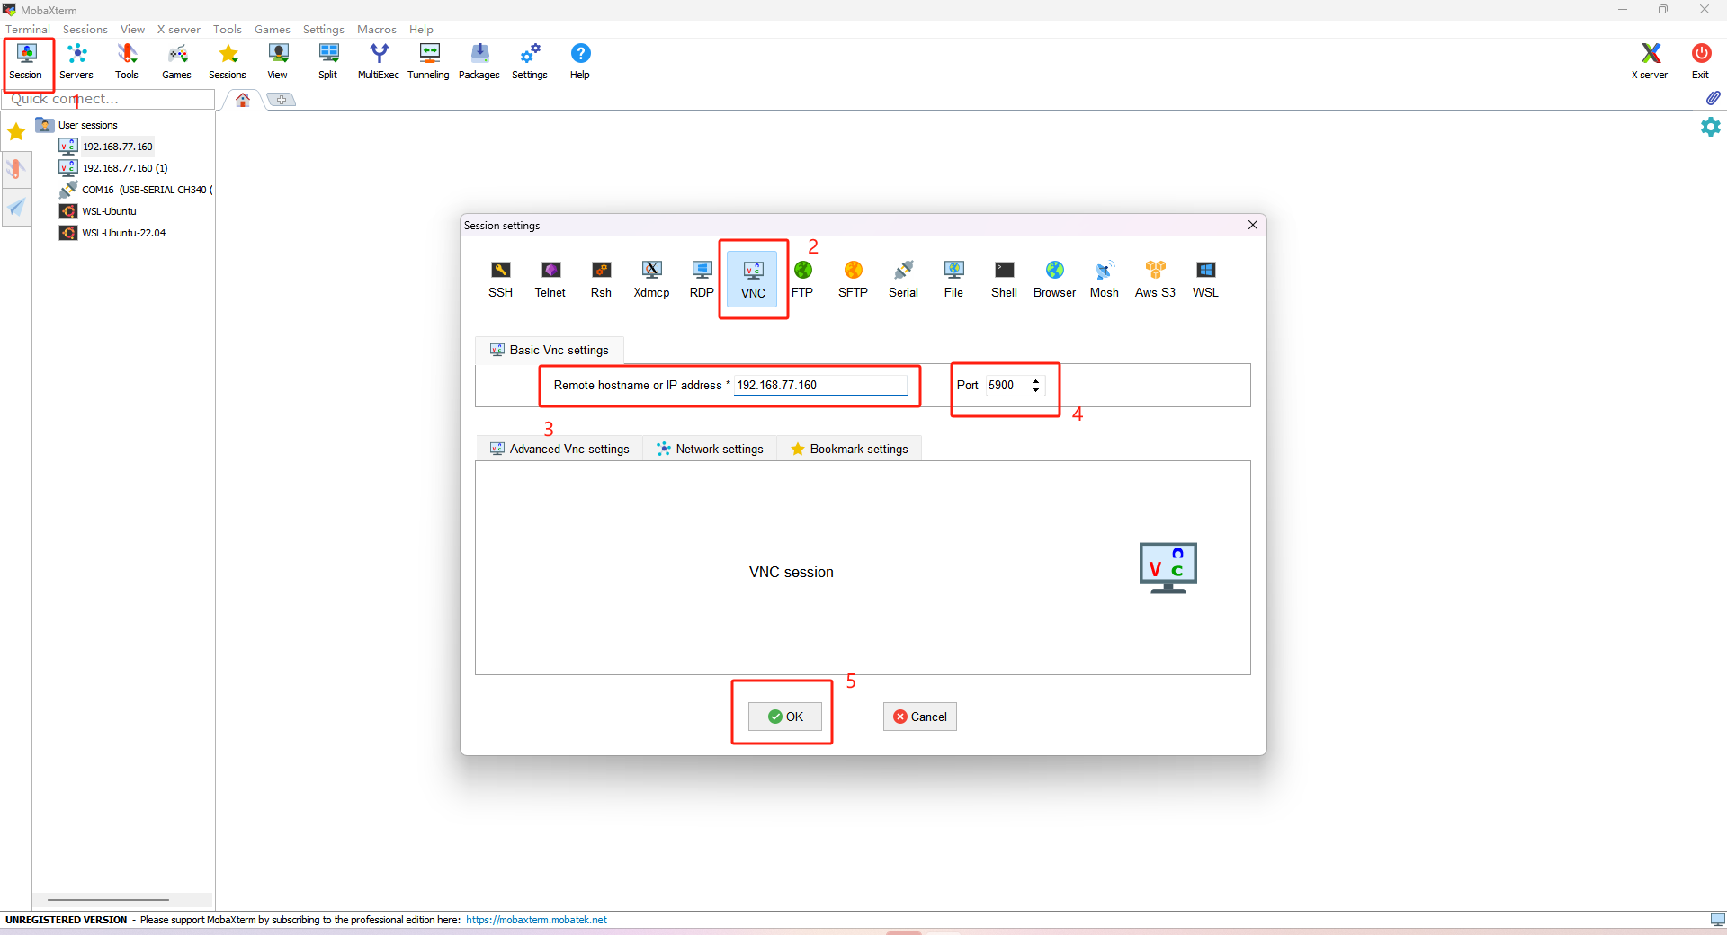1727x935 pixels.
Task: Open the Network settings tab
Action: pos(710,449)
